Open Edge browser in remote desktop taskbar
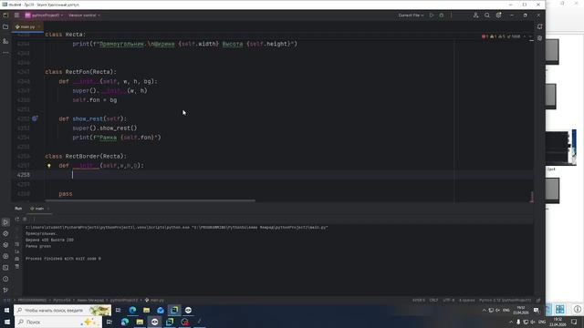This screenshot has width=584, height=328. (132, 310)
